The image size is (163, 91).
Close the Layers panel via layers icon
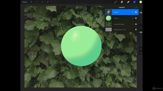click(134, 2)
